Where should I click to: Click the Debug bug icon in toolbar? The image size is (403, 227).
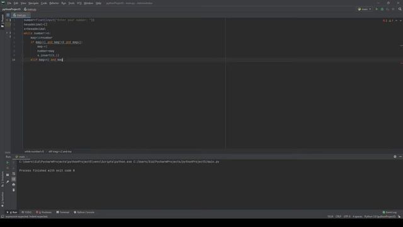382,9
